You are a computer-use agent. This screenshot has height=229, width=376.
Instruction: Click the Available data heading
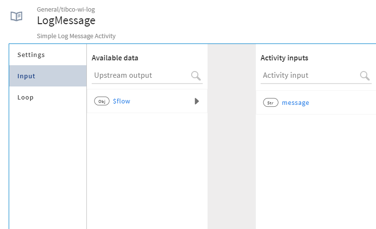(x=115, y=58)
